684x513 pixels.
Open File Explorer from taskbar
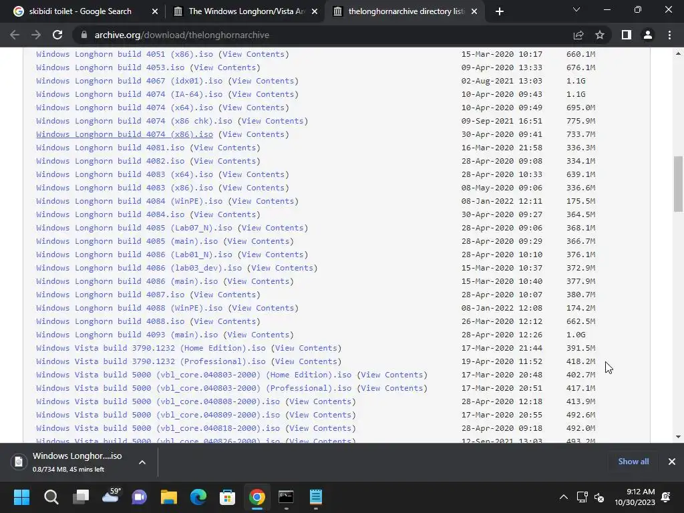169,497
